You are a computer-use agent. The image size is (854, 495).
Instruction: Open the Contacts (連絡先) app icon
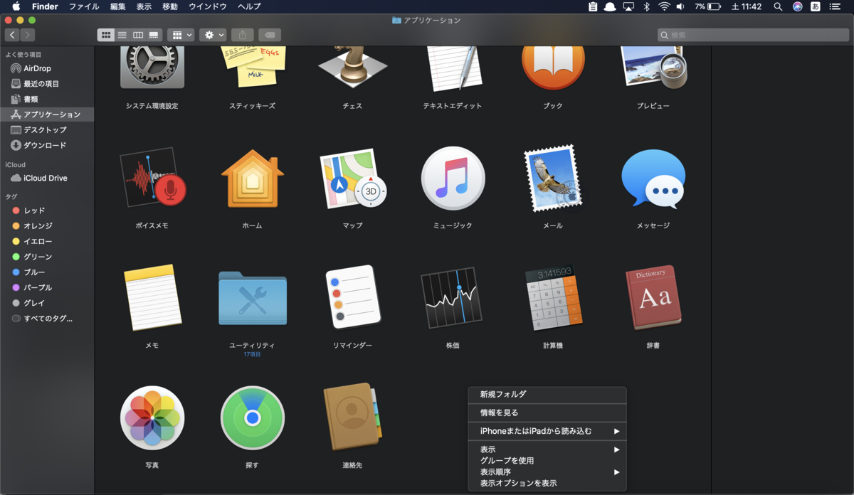(x=352, y=418)
